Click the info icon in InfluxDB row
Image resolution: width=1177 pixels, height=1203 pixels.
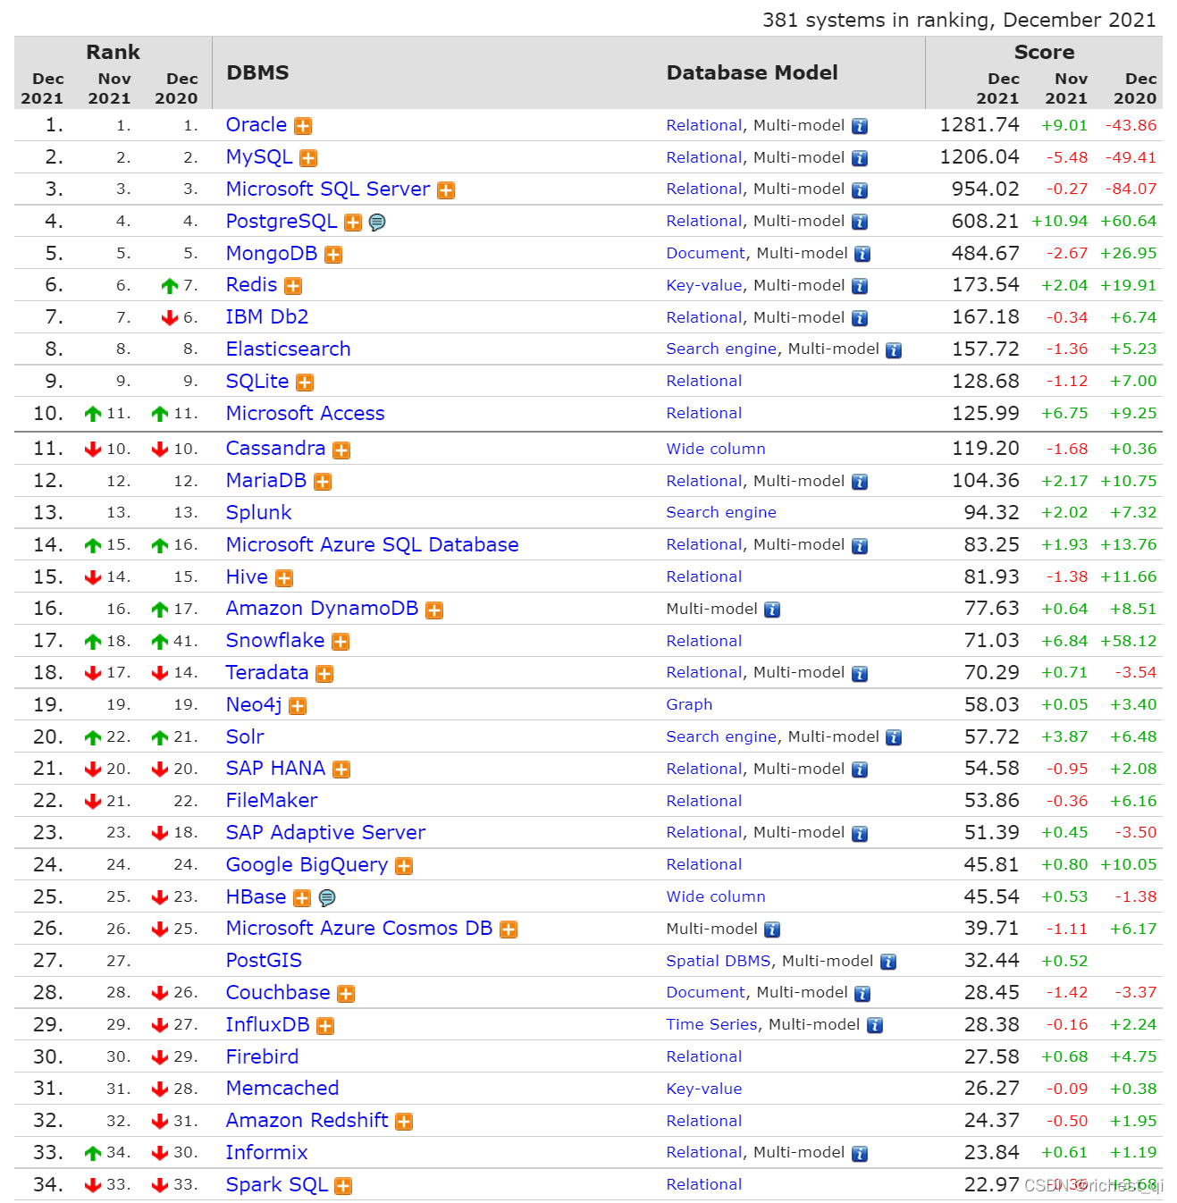[x=875, y=1025]
